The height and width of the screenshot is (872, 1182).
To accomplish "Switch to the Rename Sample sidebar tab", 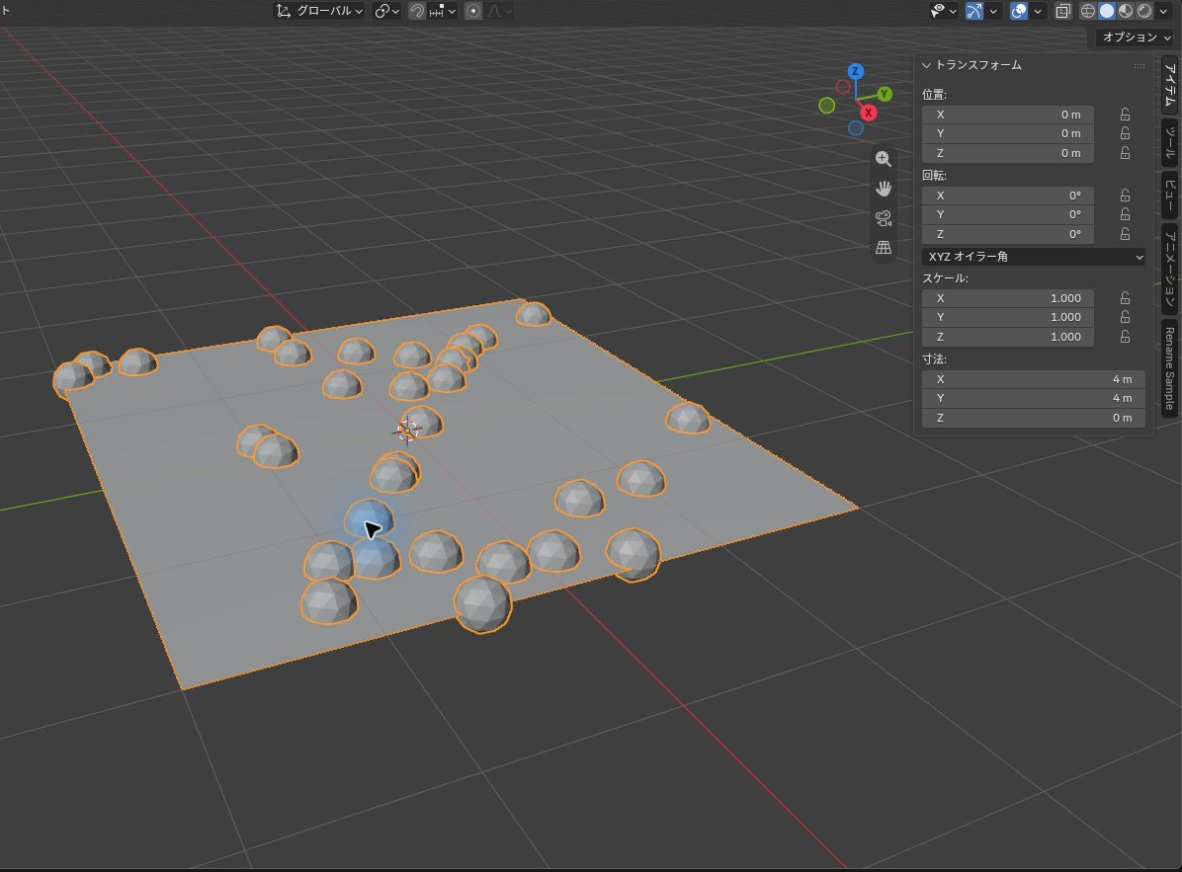I will point(1170,368).
